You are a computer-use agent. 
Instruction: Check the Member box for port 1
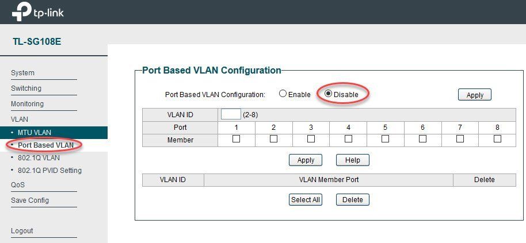point(236,138)
